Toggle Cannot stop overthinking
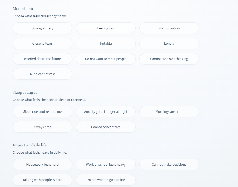Viewport: 238px width, 187px height. [169, 59]
